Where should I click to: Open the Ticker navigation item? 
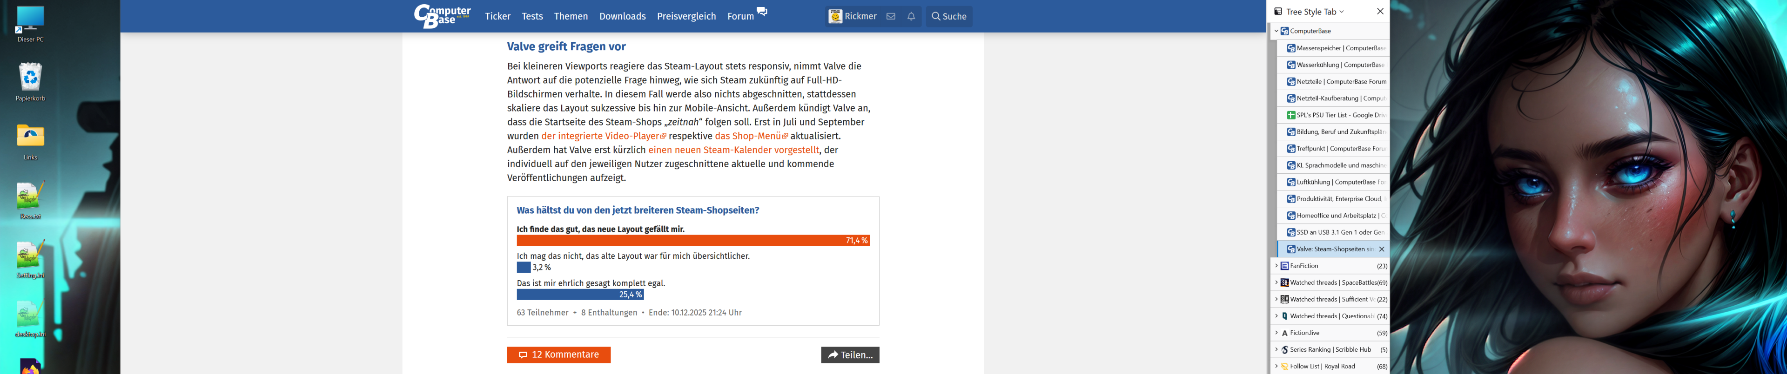pos(497,17)
